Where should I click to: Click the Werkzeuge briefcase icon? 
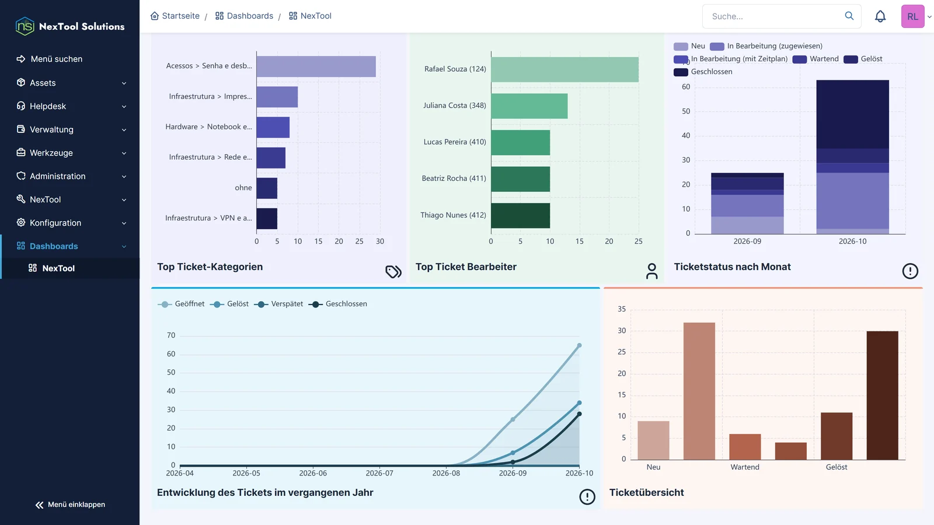click(x=21, y=152)
